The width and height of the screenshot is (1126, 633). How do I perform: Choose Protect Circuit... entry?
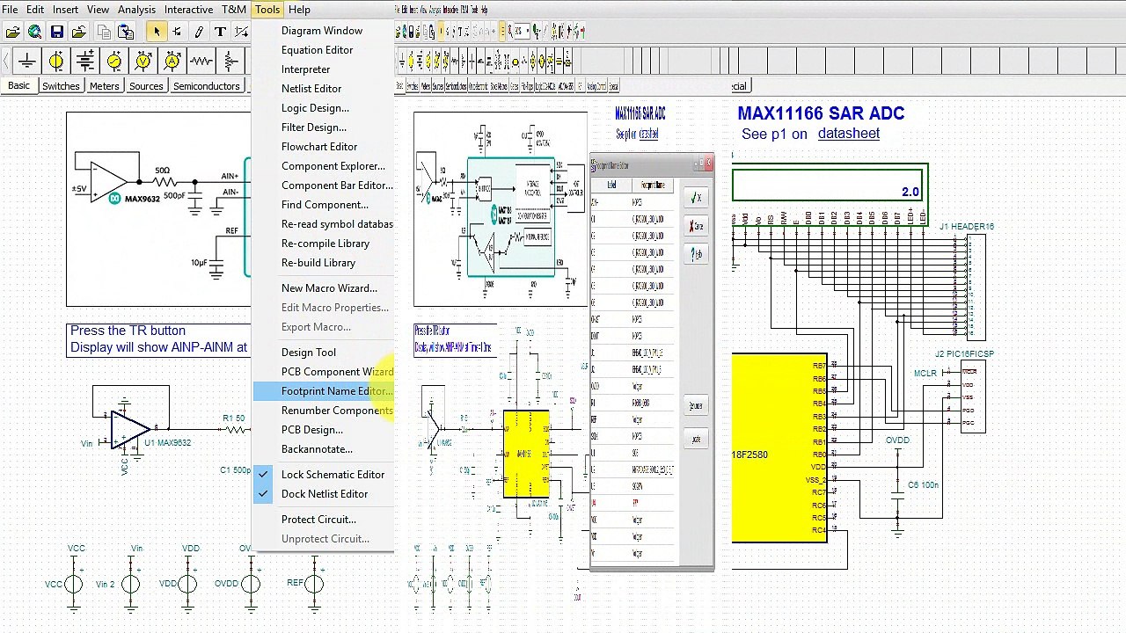click(322, 520)
